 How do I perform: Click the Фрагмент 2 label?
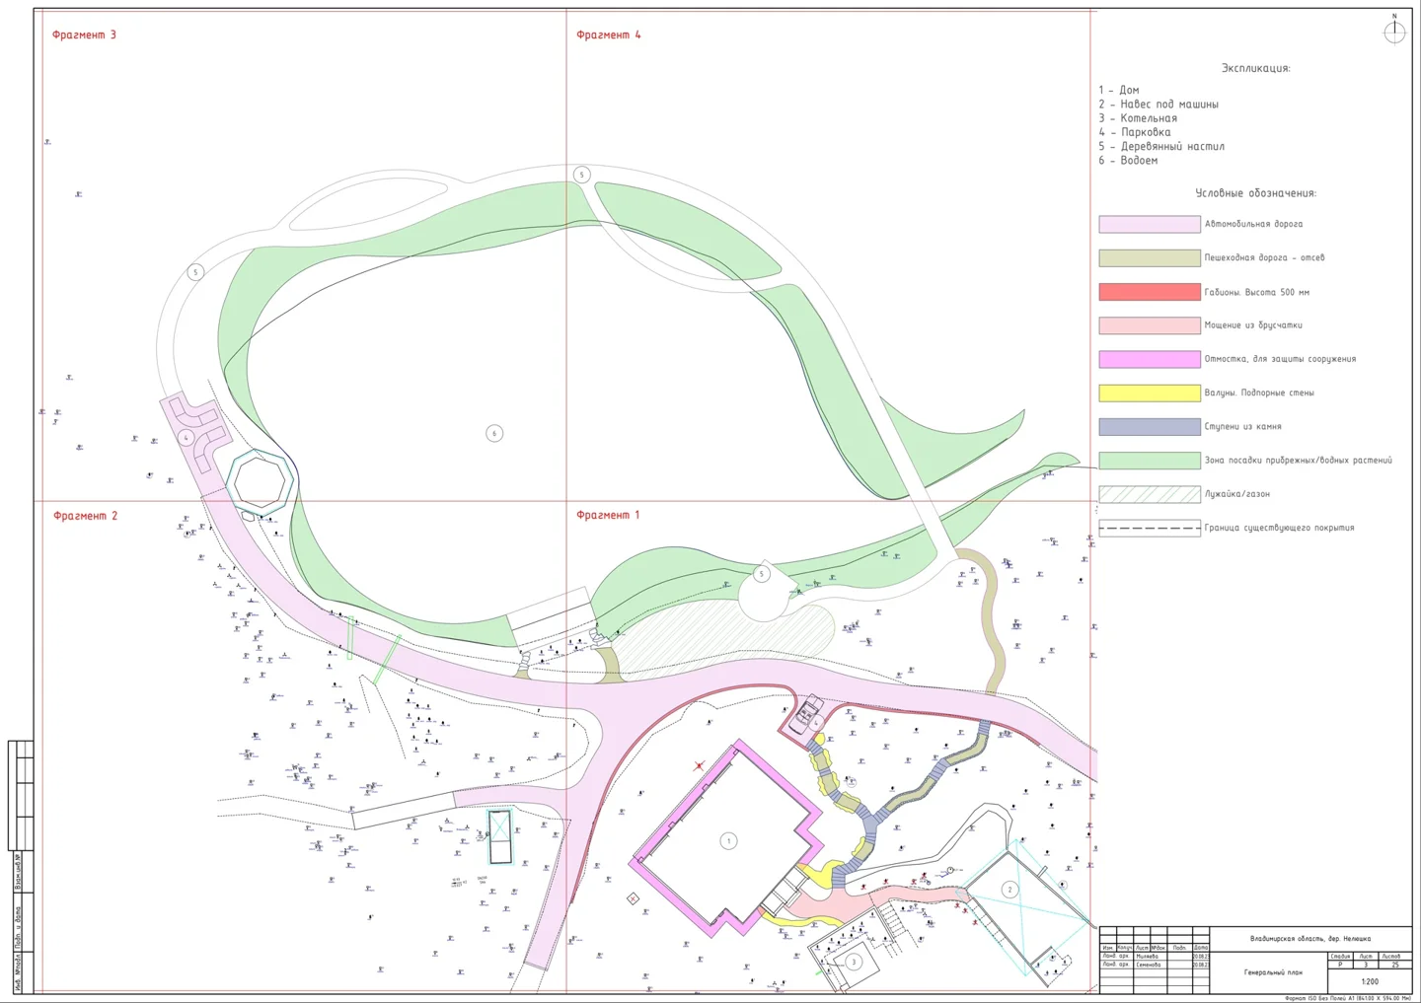tap(85, 516)
